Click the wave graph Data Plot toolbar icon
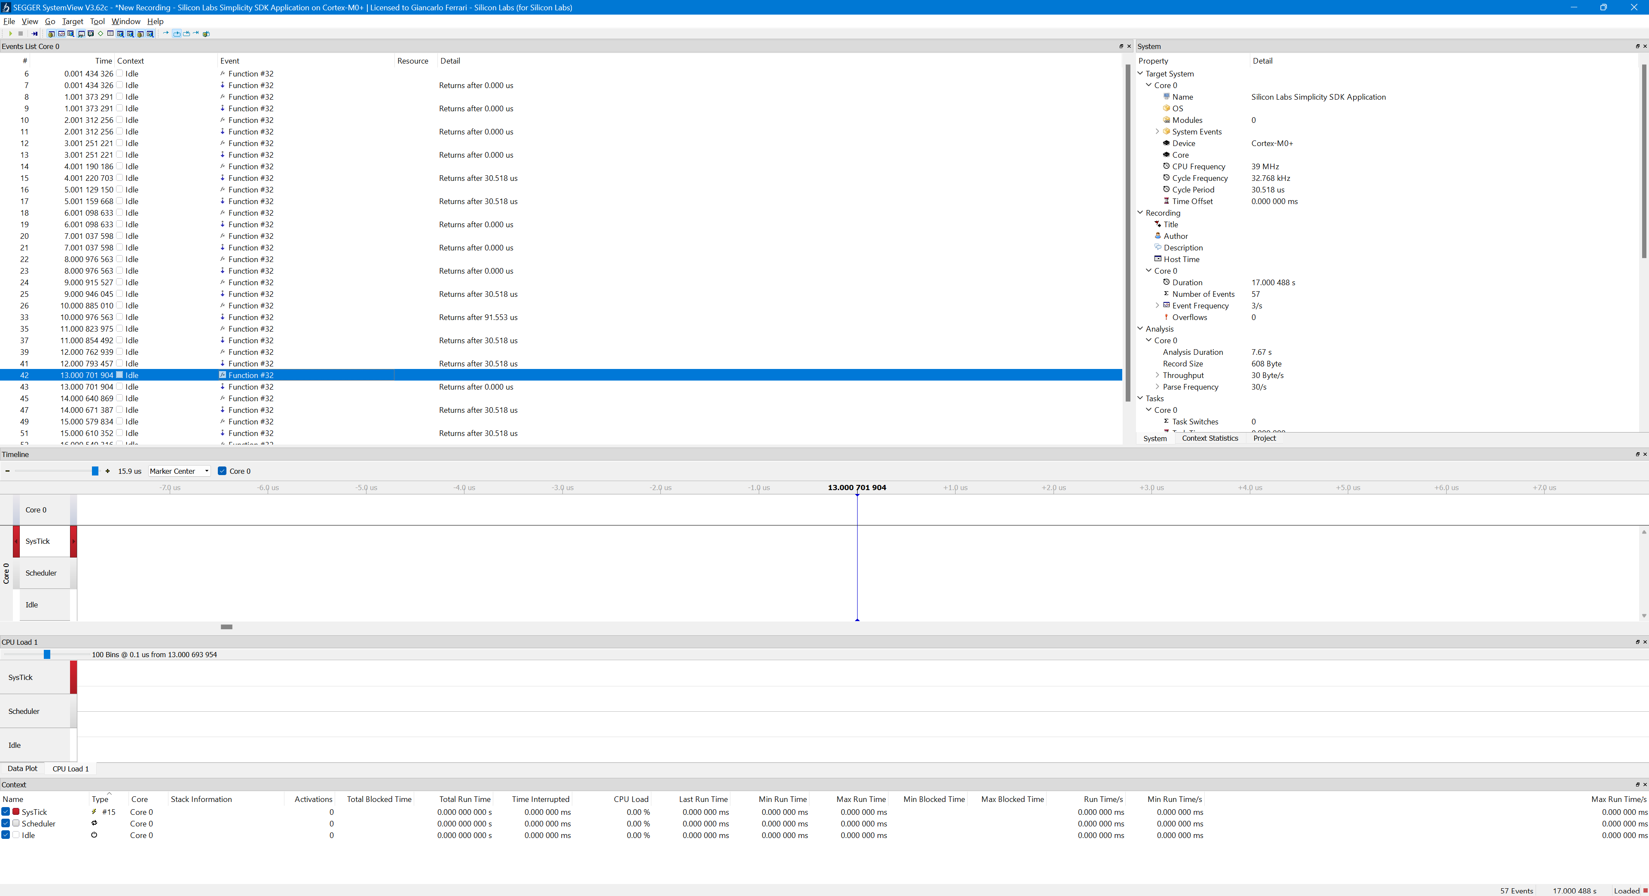Screen dimensions: 1649x896 (x=61, y=34)
